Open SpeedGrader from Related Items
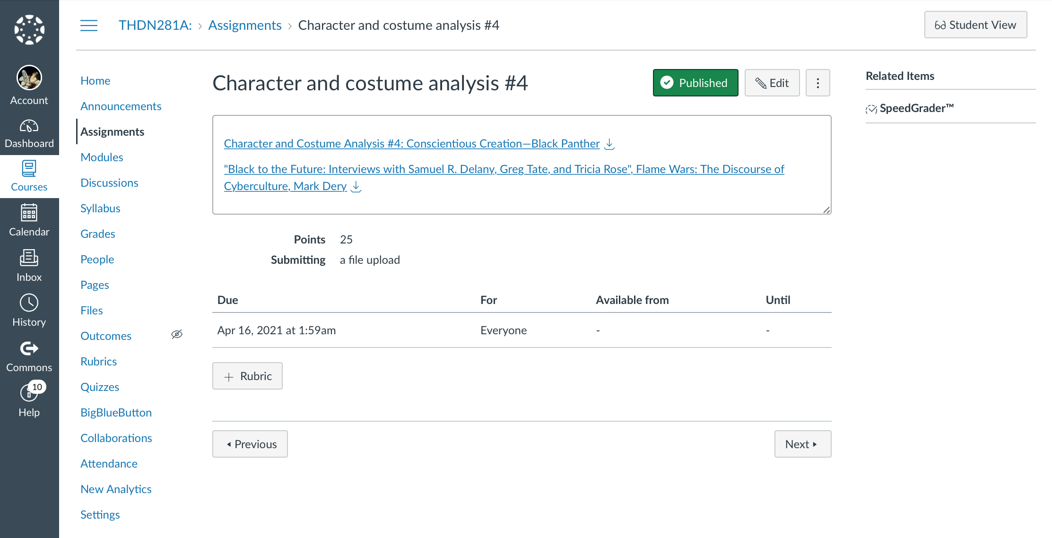Image resolution: width=1052 pixels, height=538 pixels. pos(916,108)
